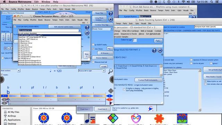Open help in Choose Percussion Menu window
The height and width of the screenshot is (125, 222).
click(x=87, y=27)
